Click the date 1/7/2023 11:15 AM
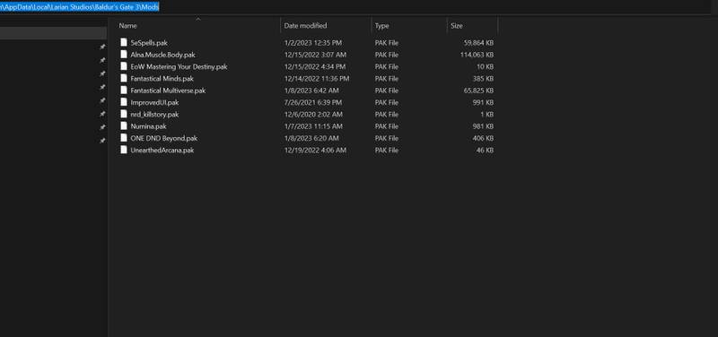Screen dimensions: 718x337 312,126
